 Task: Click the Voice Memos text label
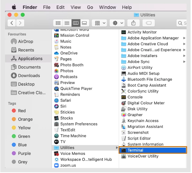click(73, 154)
